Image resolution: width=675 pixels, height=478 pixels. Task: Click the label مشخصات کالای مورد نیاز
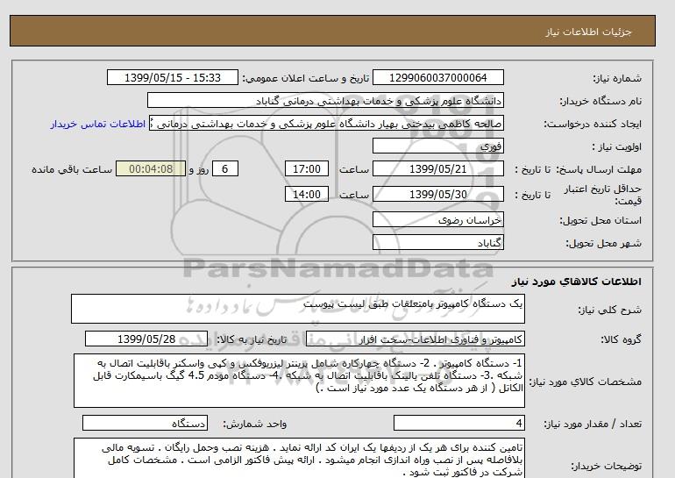(x=585, y=382)
